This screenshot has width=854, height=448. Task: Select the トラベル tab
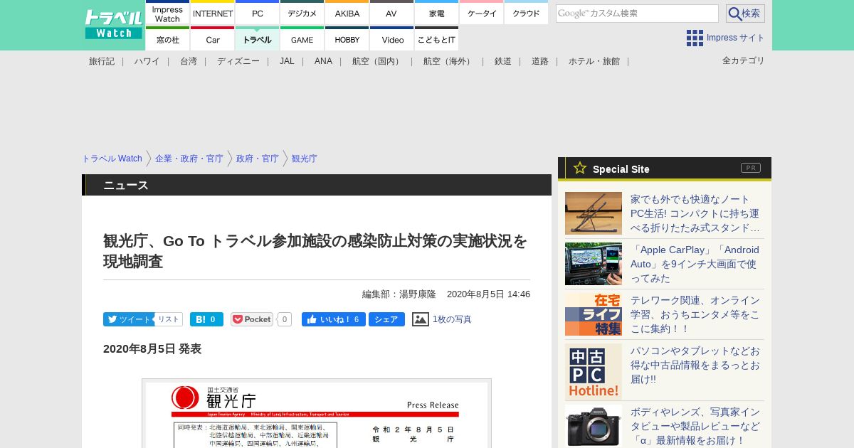[x=258, y=39]
